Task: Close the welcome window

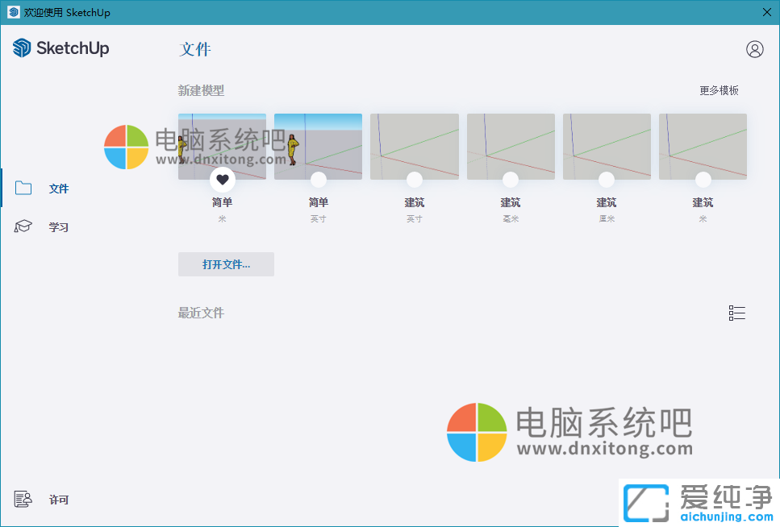Action: click(767, 12)
